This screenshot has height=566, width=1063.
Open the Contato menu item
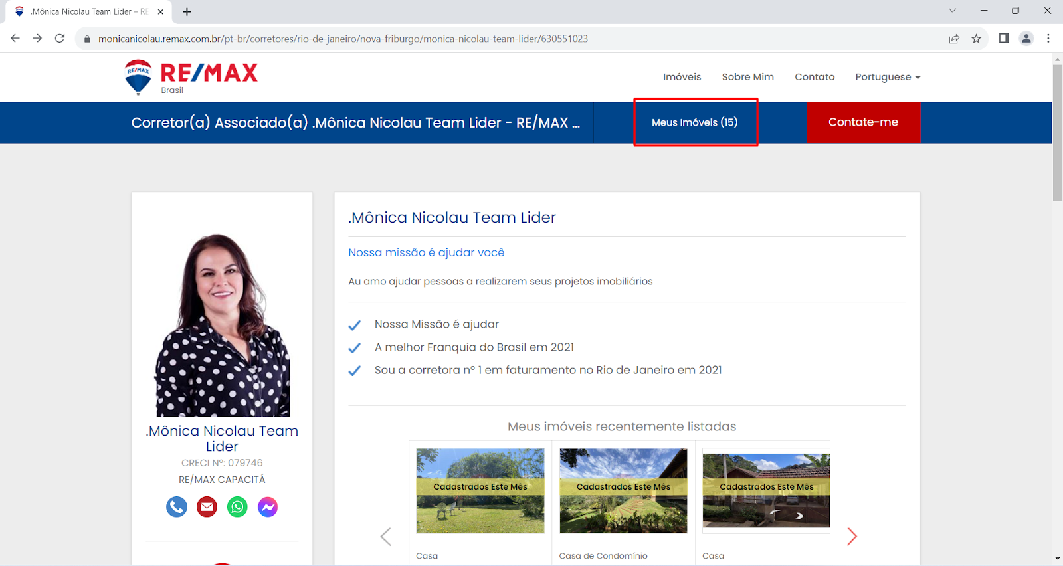pos(815,77)
